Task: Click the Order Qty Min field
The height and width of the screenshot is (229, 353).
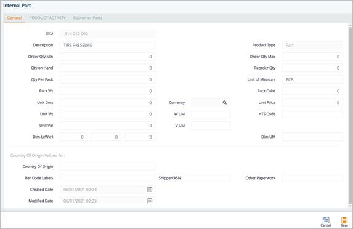Action: (x=107, y=57)
